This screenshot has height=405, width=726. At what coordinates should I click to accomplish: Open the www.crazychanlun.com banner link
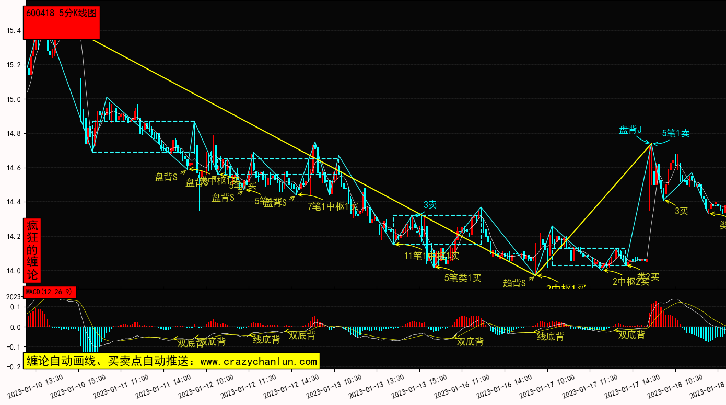coord(259,361)
